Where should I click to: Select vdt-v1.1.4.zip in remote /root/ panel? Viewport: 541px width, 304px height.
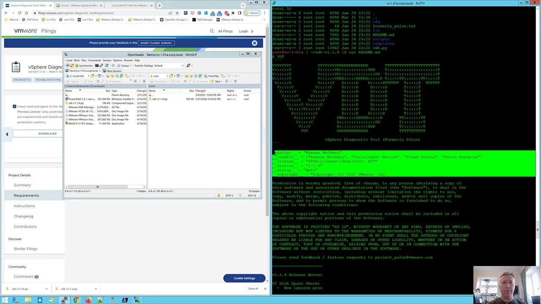160,99
